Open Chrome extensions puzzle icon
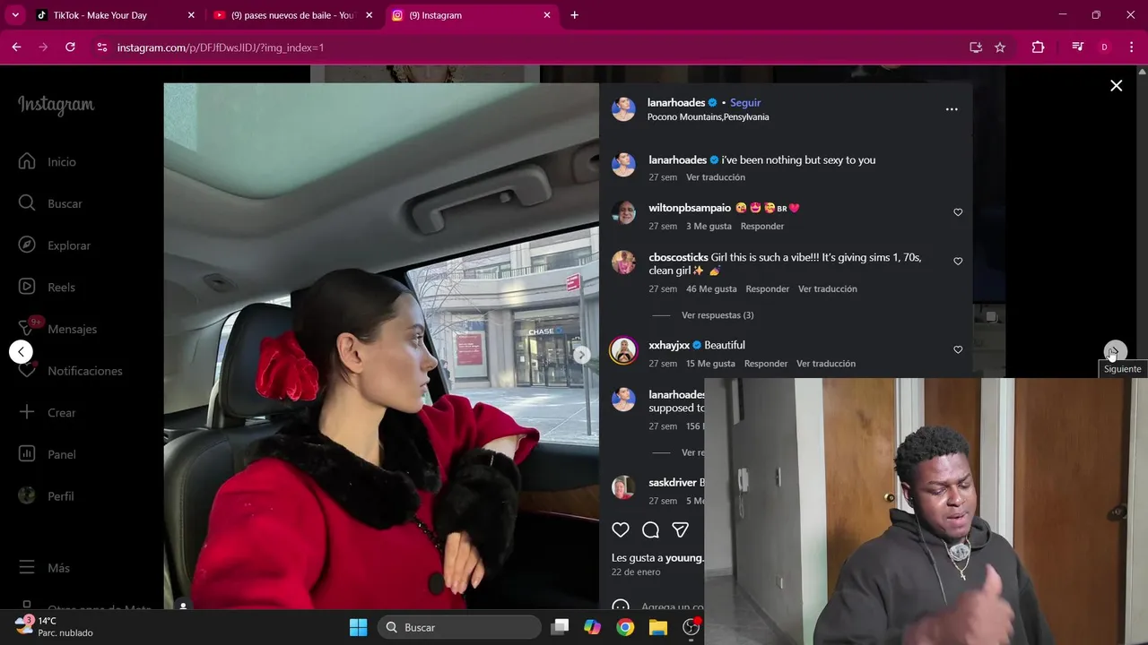The height and width of the screenshot is (645, 1148). click(1038, 47)
